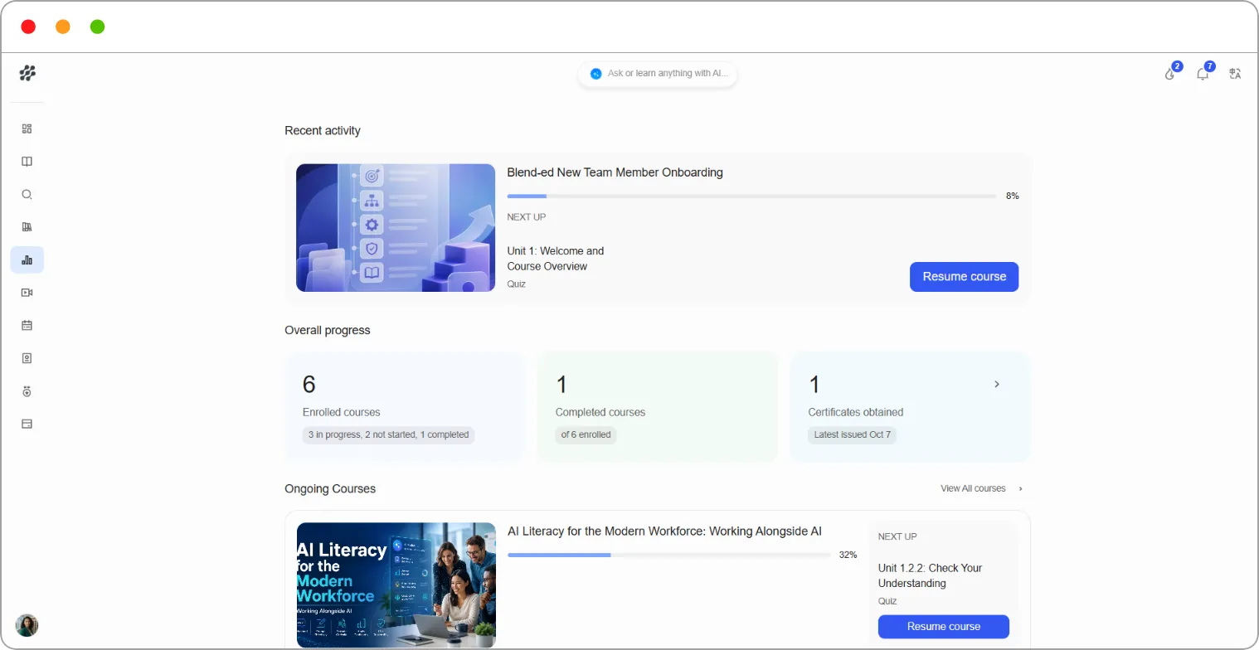The width and height of the screenshot is (1259, 650).
Task: Open the View All courses link
Action: click(x=981, y=488)
